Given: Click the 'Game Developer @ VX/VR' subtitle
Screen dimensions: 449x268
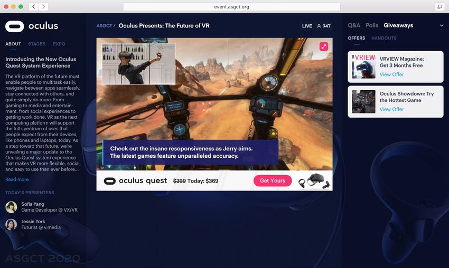Looking at the screenshot, I should tap(49, 210).
